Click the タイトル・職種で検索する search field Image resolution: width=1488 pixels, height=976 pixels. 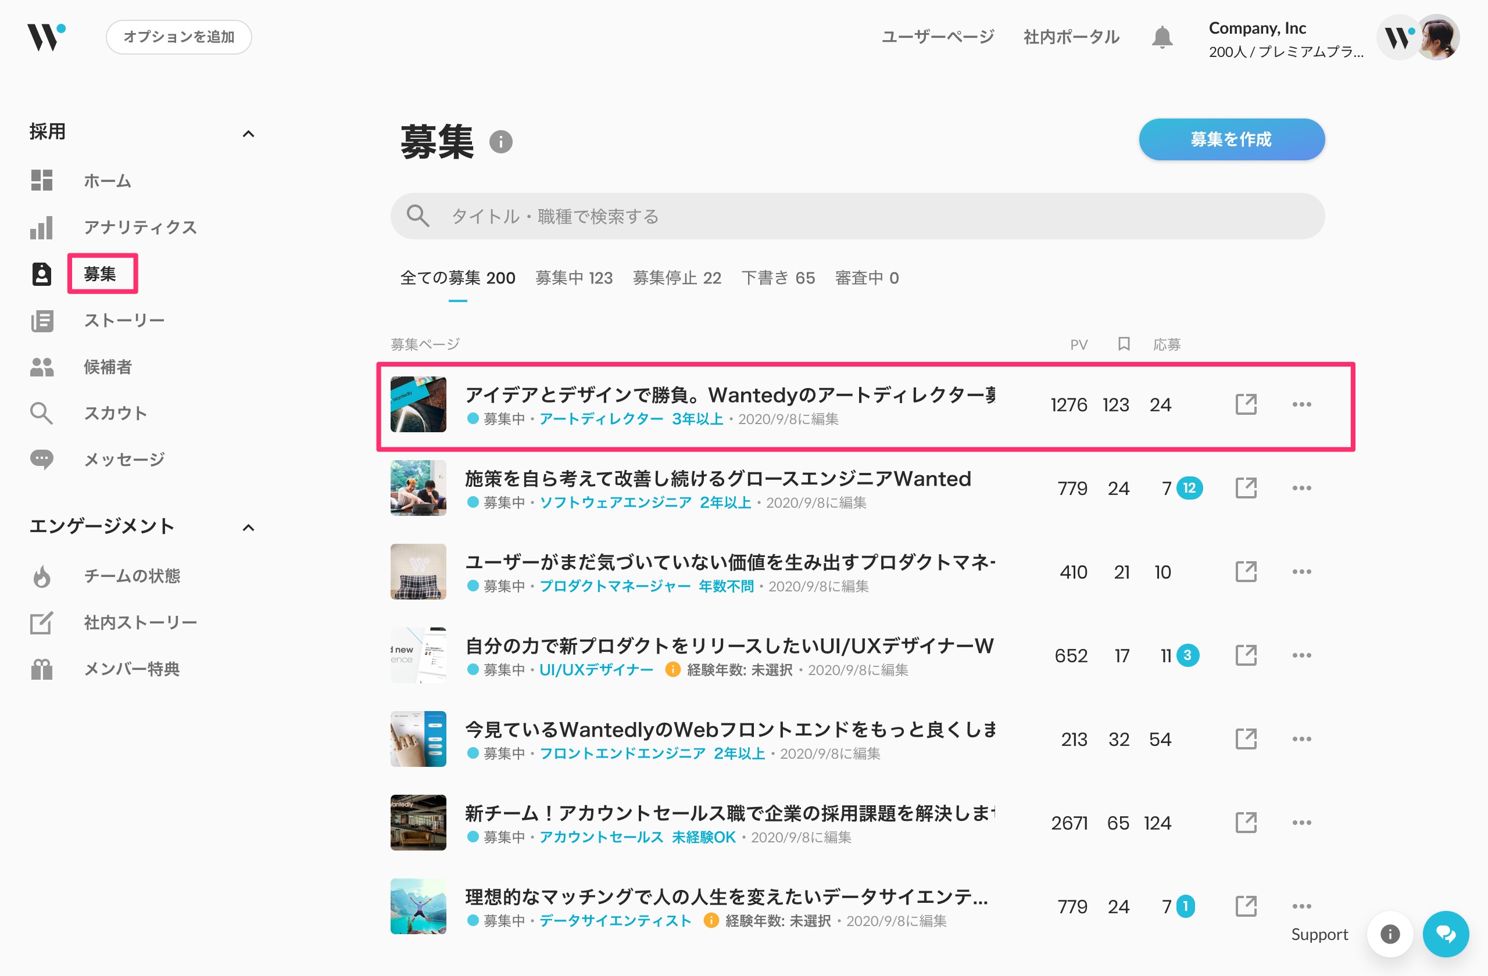(x=857, y=216)
